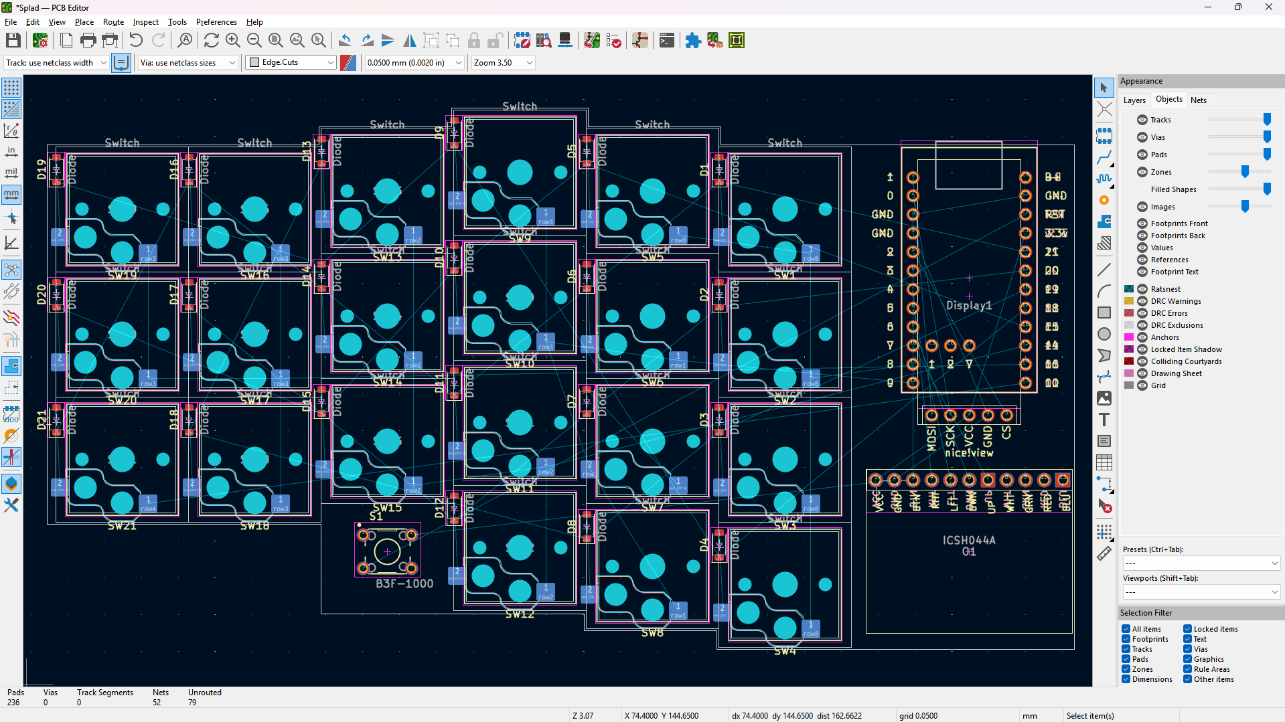
Task: Open the 3D viewer
Action: pyautogui.click(x=564, y=40)
